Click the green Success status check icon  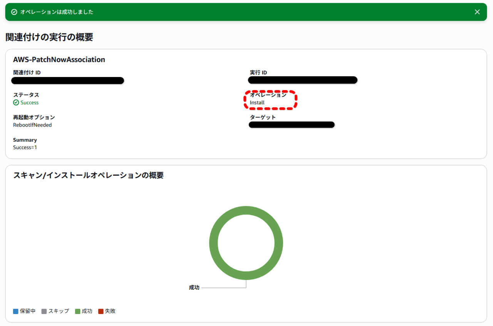tap(16, 103)
